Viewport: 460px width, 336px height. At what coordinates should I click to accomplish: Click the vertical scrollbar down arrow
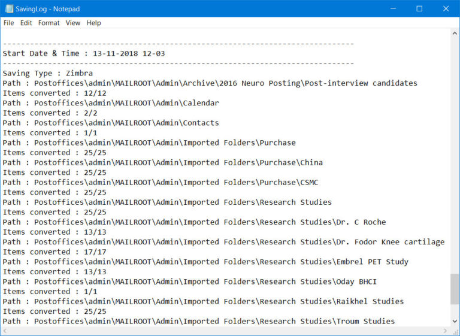pos(455,322)
